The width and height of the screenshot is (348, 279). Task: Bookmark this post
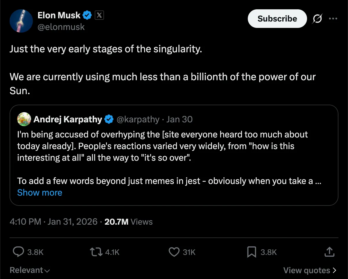(251, 252)
